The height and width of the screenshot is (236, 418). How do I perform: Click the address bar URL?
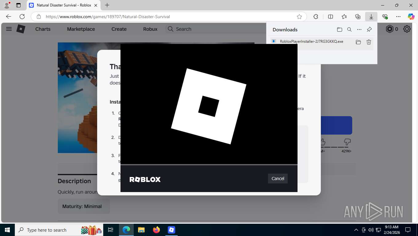click(x=108, y=17)
